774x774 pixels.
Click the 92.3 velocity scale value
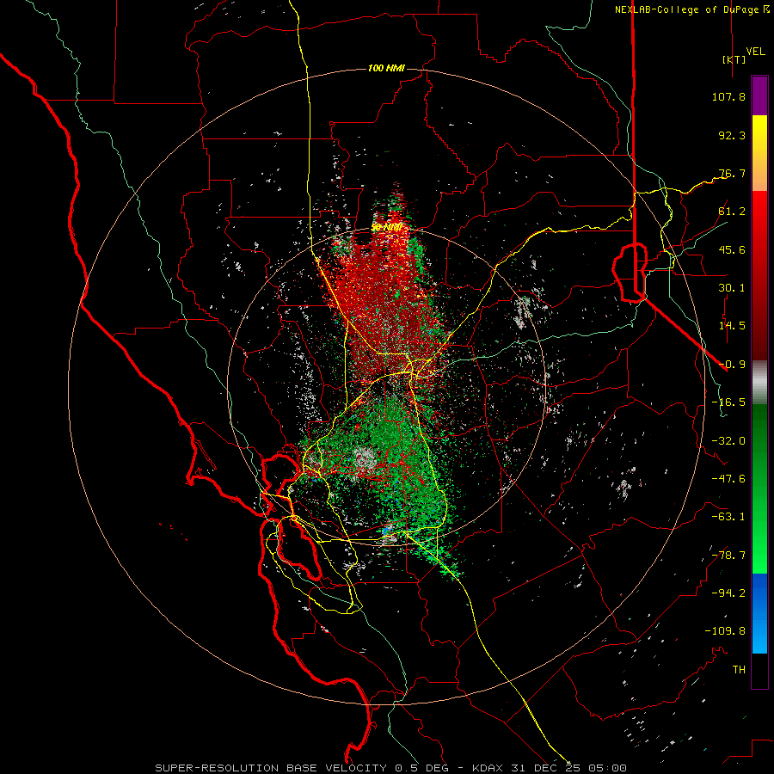[x=732, y=135]
